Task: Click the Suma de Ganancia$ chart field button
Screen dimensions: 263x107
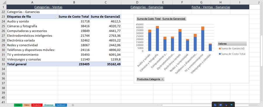Action: 174,19
